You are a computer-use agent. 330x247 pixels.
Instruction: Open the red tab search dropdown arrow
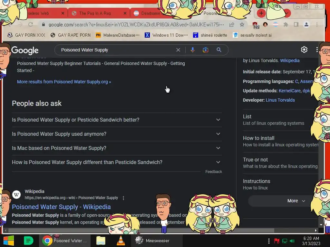click(x=287, y=13)
